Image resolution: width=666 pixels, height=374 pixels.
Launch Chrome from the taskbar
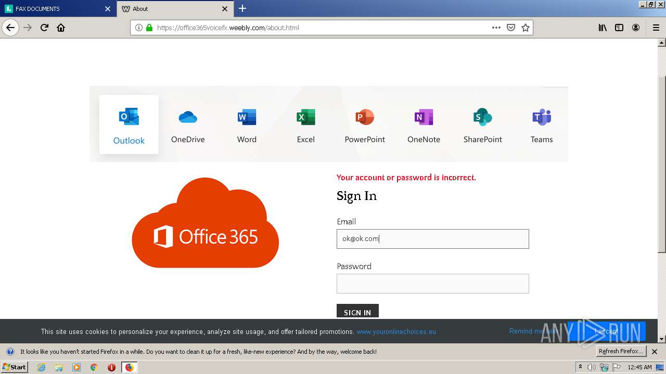pos(94,367)
